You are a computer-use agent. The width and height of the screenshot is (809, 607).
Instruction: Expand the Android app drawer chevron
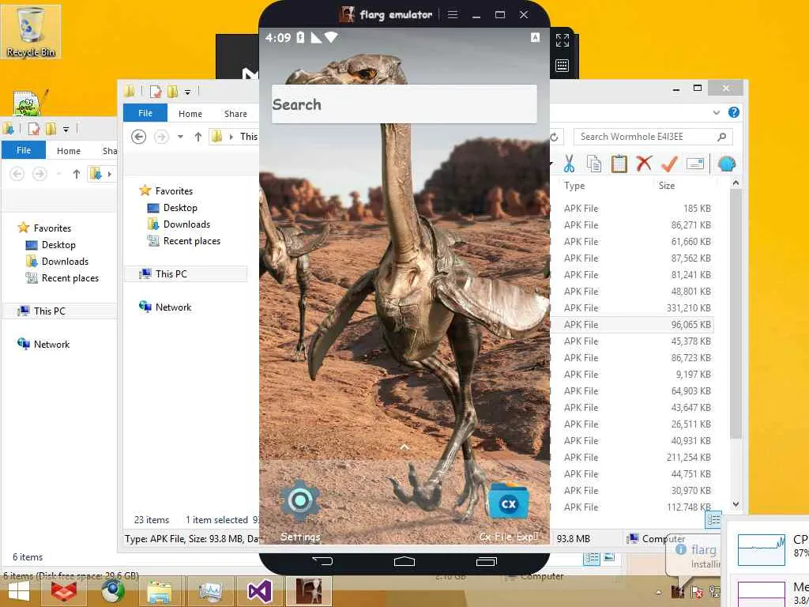404,447
